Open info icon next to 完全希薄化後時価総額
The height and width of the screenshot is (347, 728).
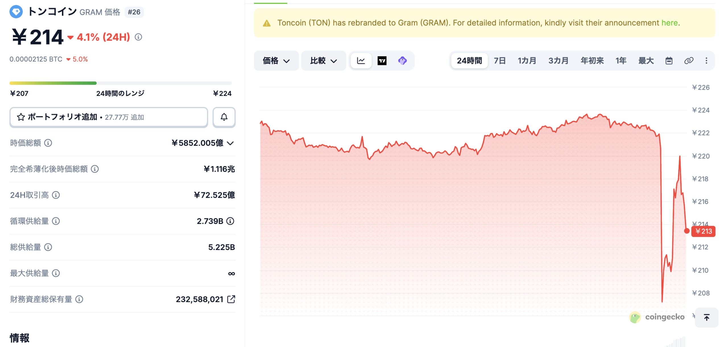[95, 169]
